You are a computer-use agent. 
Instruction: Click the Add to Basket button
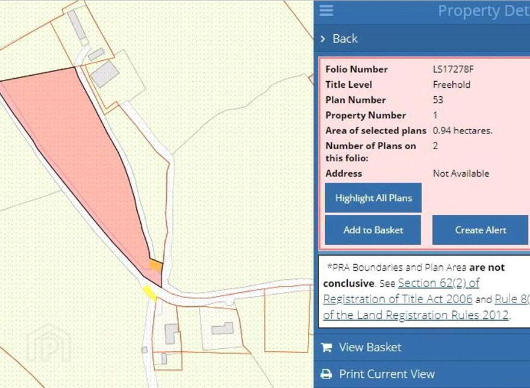[x=373, y=230]
